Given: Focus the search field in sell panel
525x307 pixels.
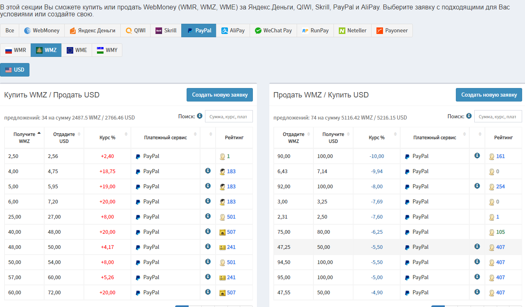Looking at the screenshot, I should pyautogui.click(x=498, y=116).
